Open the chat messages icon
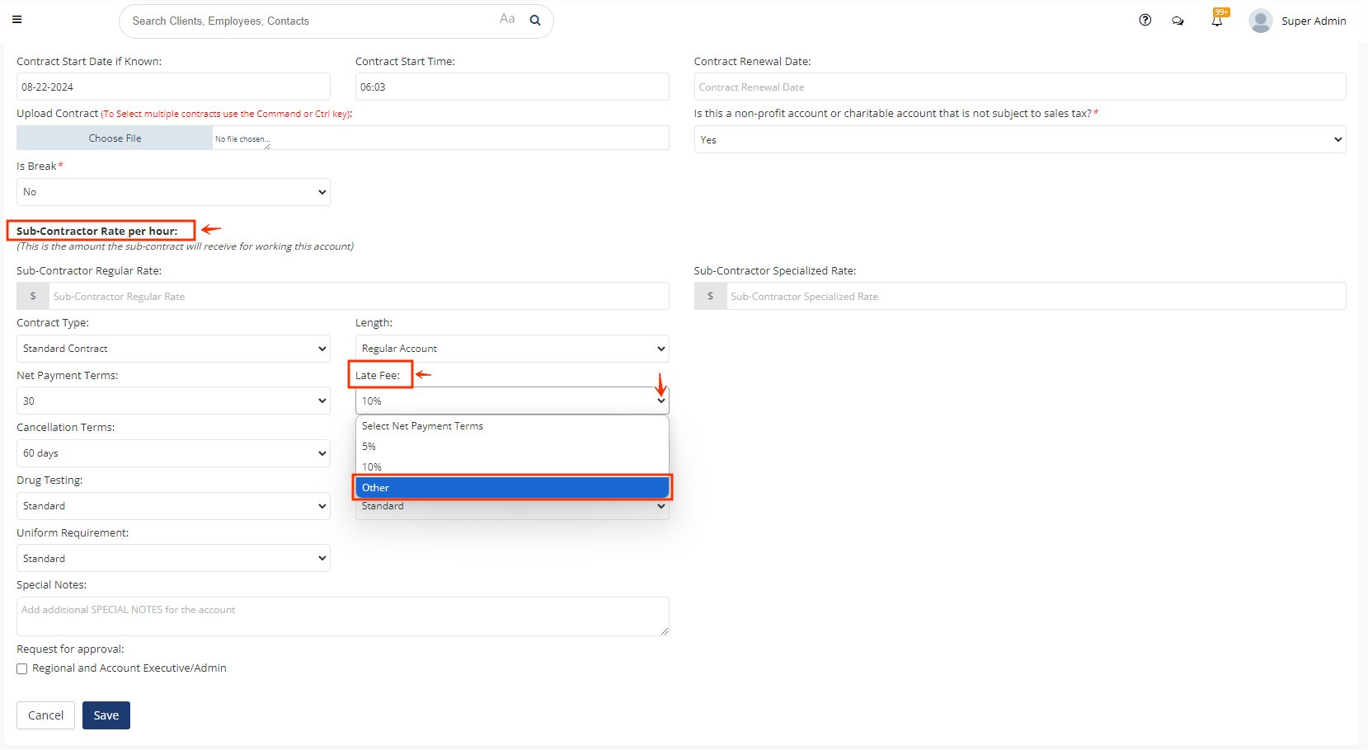This screenshot has width=1368, height=750. (1178, 21)
